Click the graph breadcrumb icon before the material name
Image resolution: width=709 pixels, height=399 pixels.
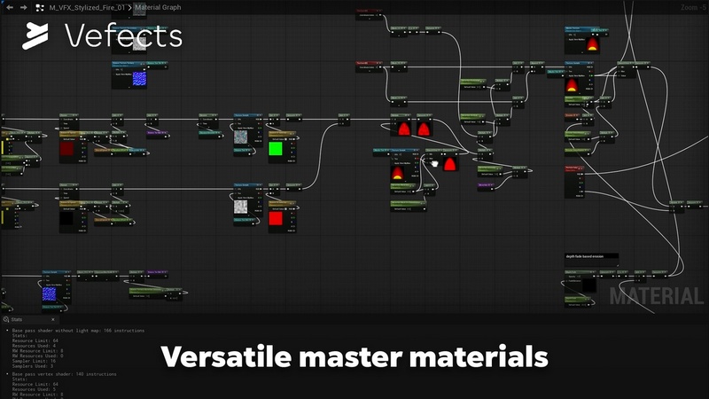[40, 7]
